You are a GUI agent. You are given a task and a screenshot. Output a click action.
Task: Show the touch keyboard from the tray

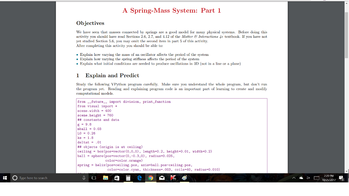(317, 178)
